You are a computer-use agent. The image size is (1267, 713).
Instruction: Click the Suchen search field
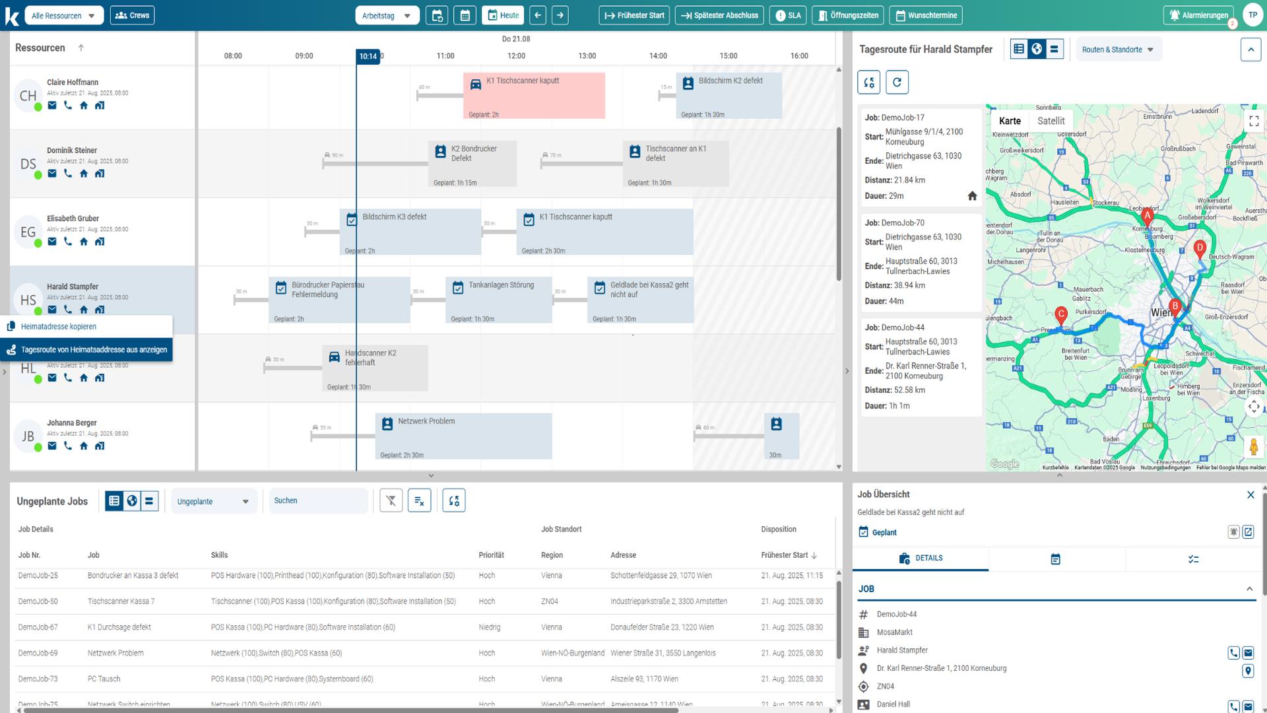(317, 501)
